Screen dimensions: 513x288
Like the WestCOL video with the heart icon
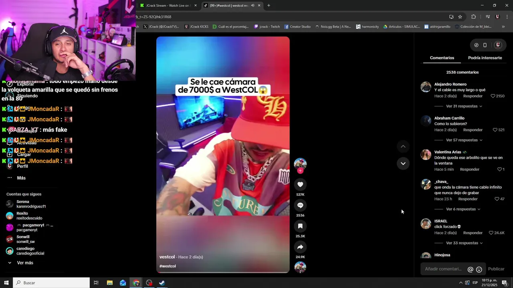pos(300,184)
